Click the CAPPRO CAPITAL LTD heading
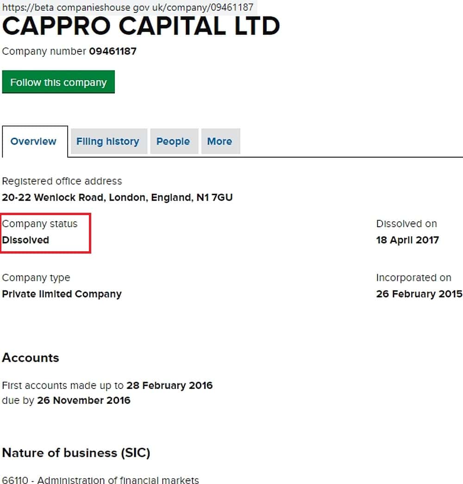Image resolution: width=463 pixels, height=484 pixels. 141,27
